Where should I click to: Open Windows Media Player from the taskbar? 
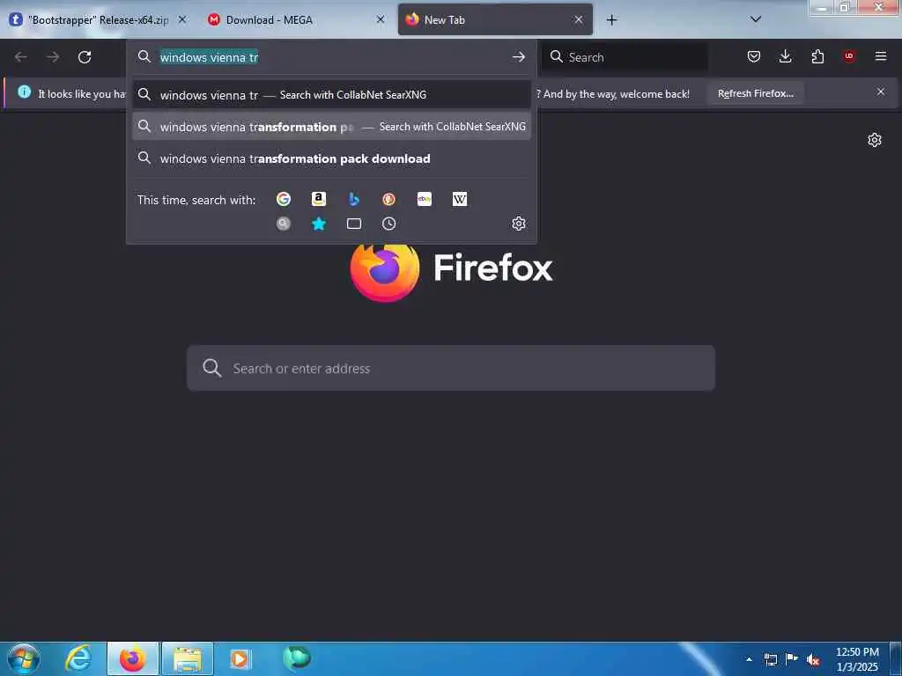pyautogui.click(x=240, y=658)
